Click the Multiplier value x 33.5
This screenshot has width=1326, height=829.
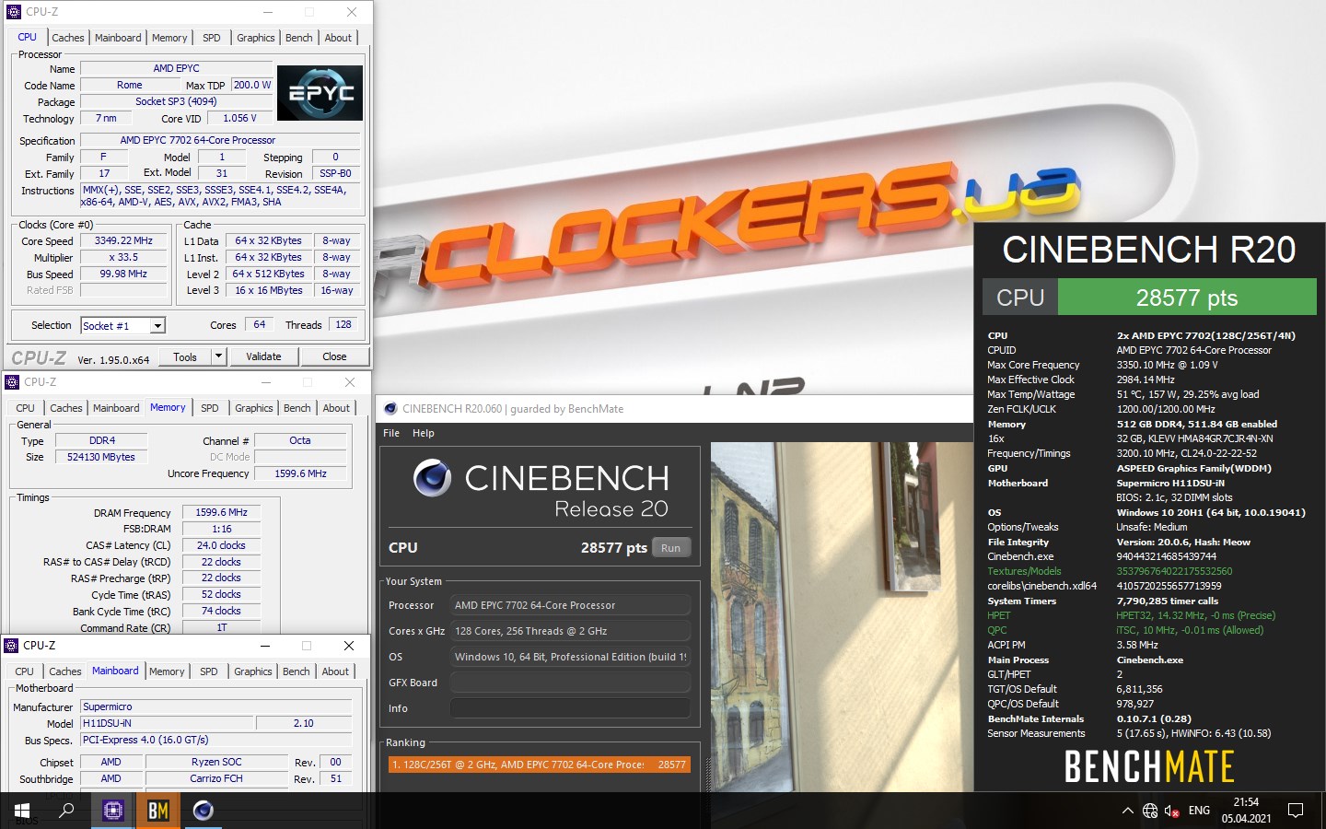point(123,257)
